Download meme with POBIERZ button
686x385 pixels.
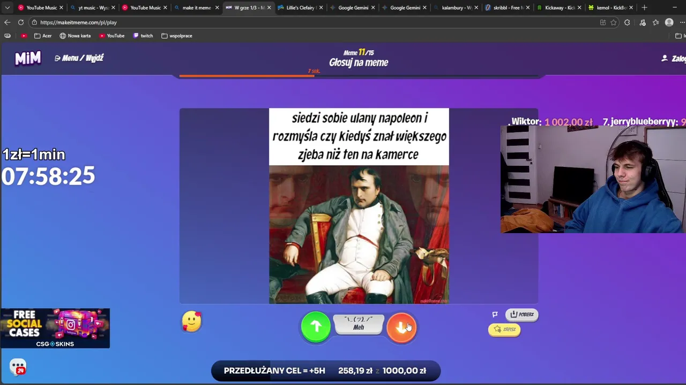521,314
